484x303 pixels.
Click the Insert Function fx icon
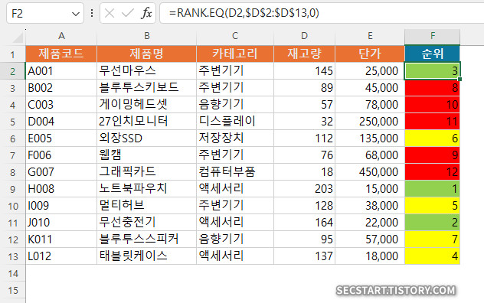coord(146,13)
